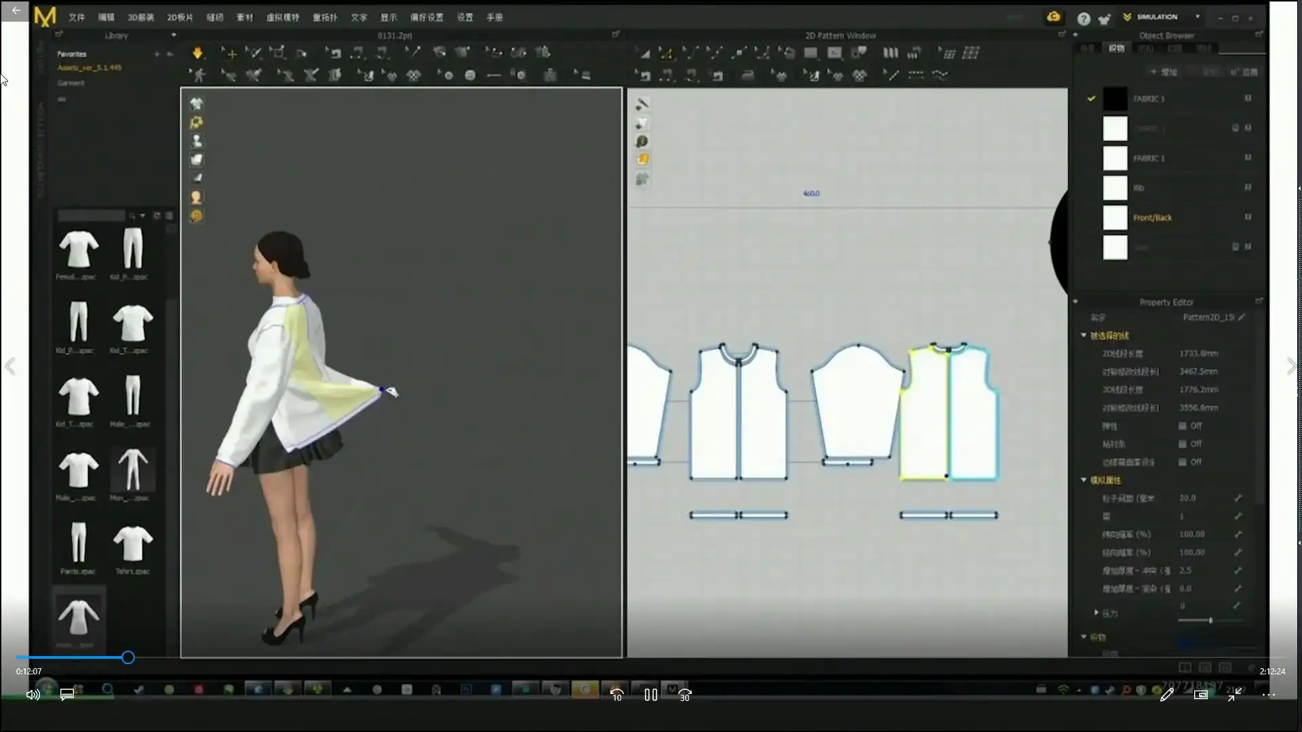Screen dimensions: 1302x732
Task: Toggle the second Off checkbox in Property Editor
Action: [x=1182, y=444]
